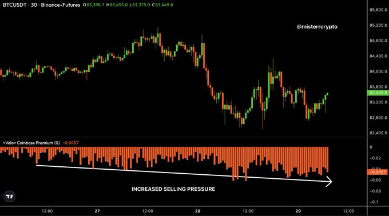Click the open value O83,398.7
Viewport: 389px width, 216px height.
click(x=94, y=5)
